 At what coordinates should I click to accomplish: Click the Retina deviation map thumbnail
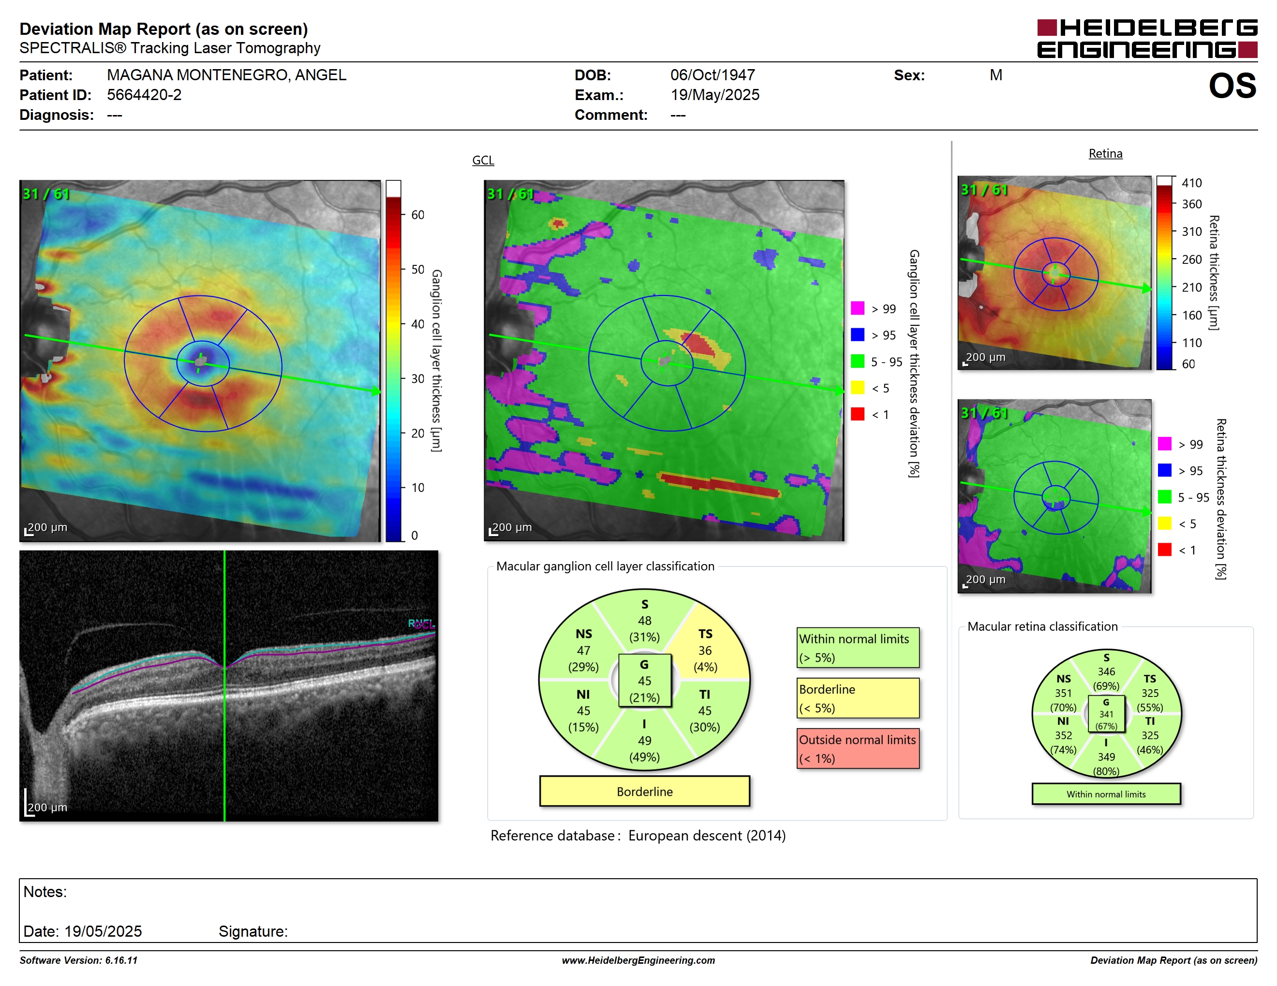click(1055, 496)
